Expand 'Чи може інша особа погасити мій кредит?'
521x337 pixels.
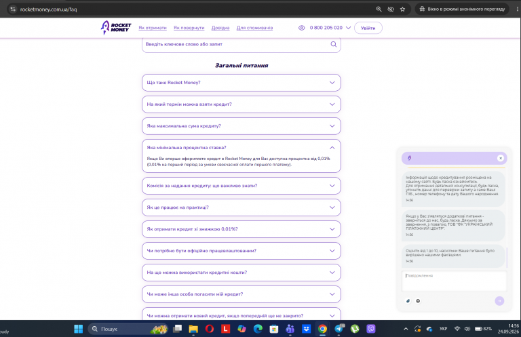tap(242, 294)
